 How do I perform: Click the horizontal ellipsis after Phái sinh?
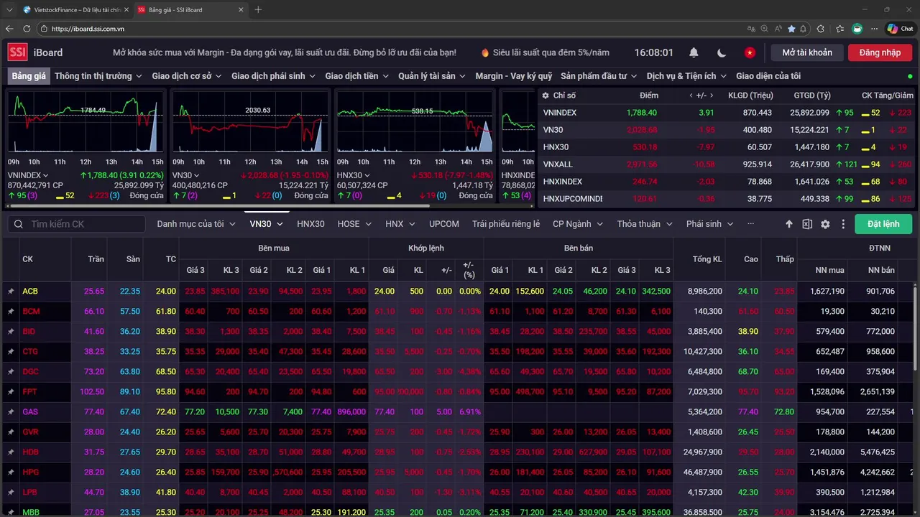(750, 224)
